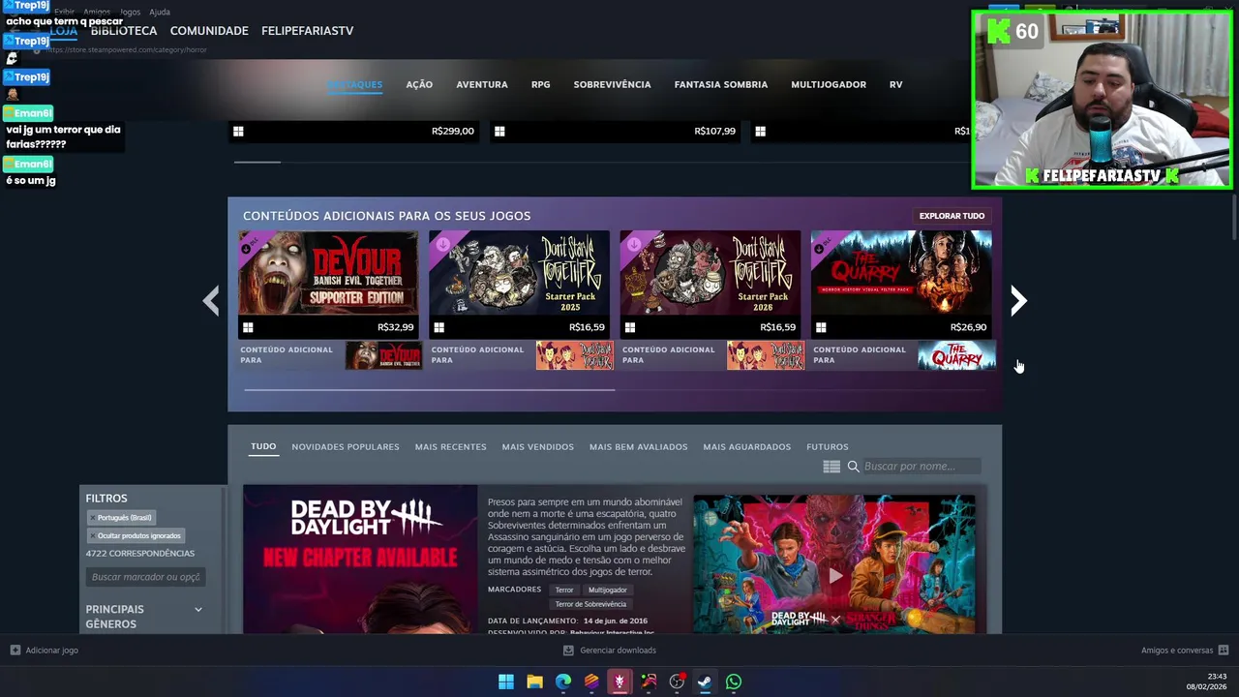Viewport: 1239px width, 697px height.
Task: Open the RV category tab
Action: pos(896,84)
